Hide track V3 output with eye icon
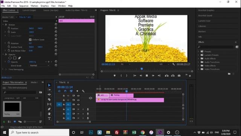 [x=78, y=96]
